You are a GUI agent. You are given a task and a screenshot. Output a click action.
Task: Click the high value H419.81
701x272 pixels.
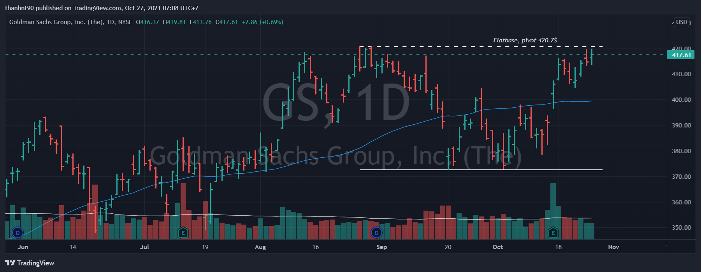coord(174,22)
